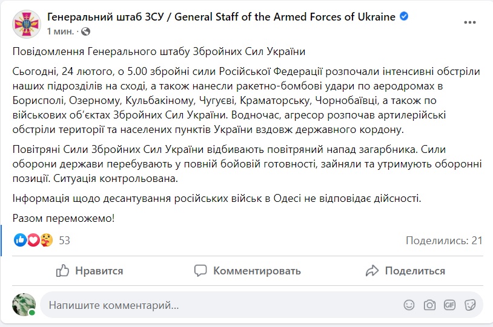Open the General Staff page name link
This screenshot has width=493, height=327.
(221, 17)
